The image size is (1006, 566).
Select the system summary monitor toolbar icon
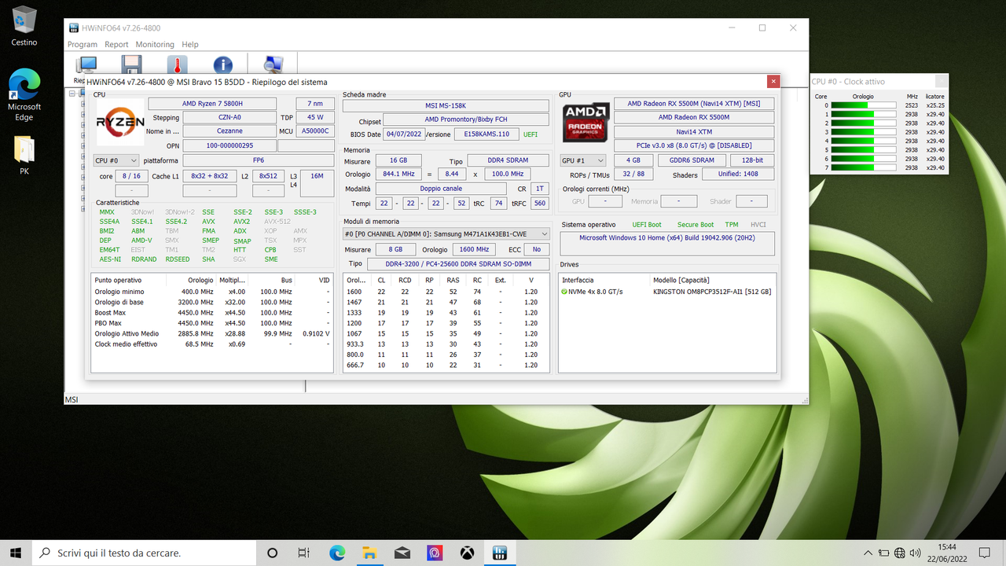coord(86,64)
